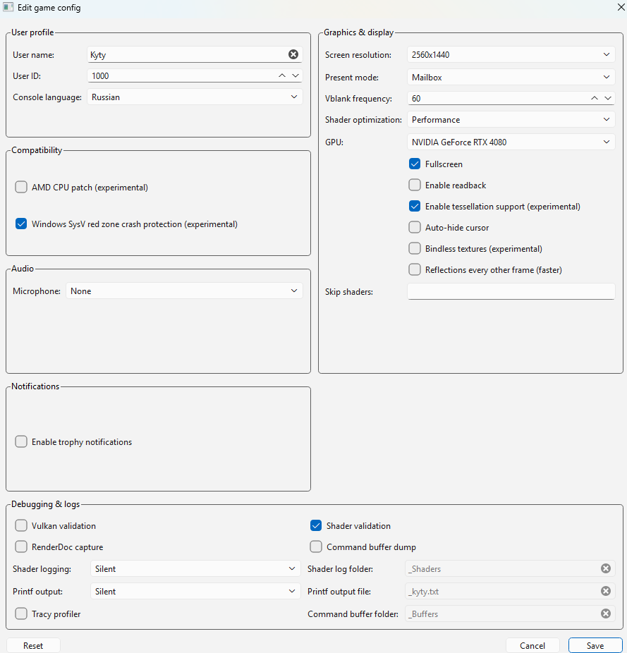
Task: Decrease the User ID value
Action: coord(296,75)
